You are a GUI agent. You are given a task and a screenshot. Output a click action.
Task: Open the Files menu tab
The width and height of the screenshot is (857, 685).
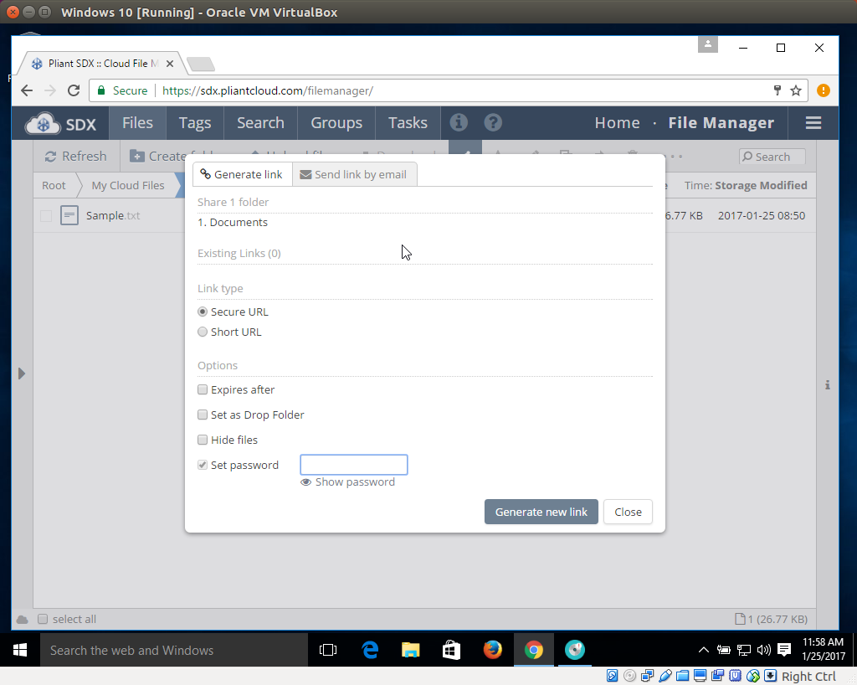click(137, 123)
